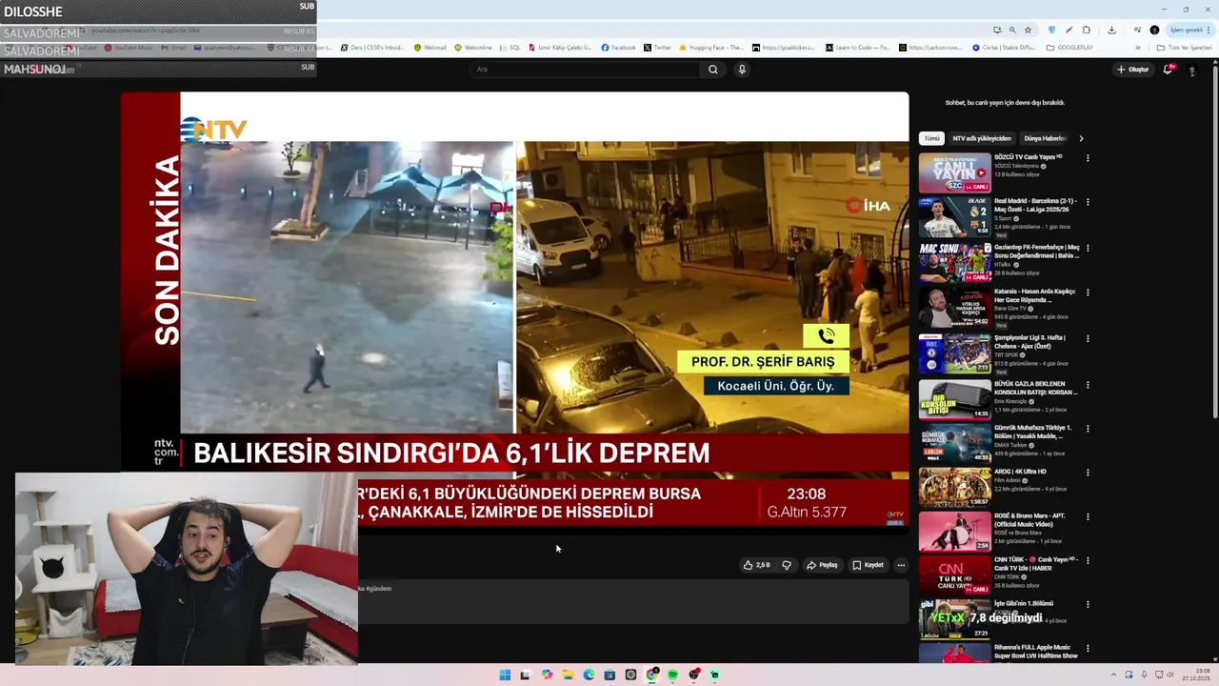
Task: Open options for Real Madrid - Barcelona video
Action: pos(1088,202)
